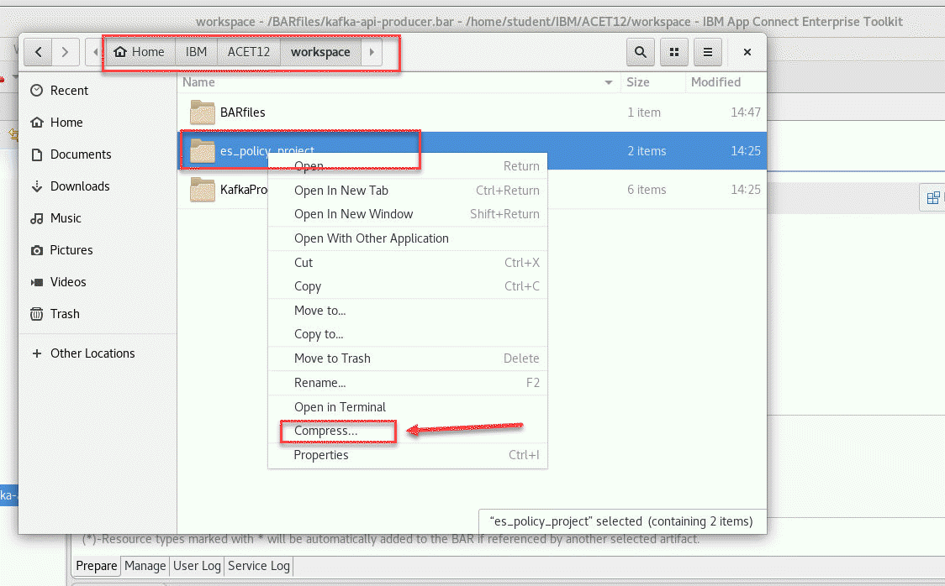
Task: Open Trash in the sidebar
Action: coord(65,314)
